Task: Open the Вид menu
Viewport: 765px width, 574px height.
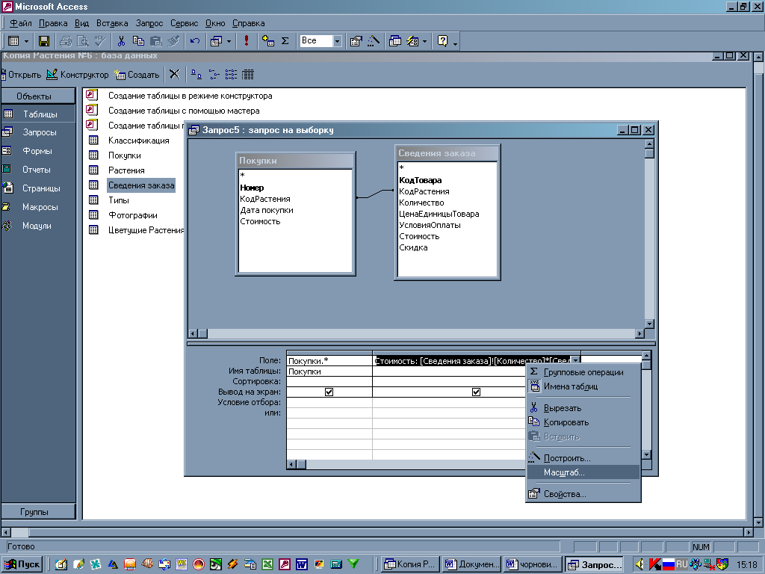Action: click(x=81, y=23)
